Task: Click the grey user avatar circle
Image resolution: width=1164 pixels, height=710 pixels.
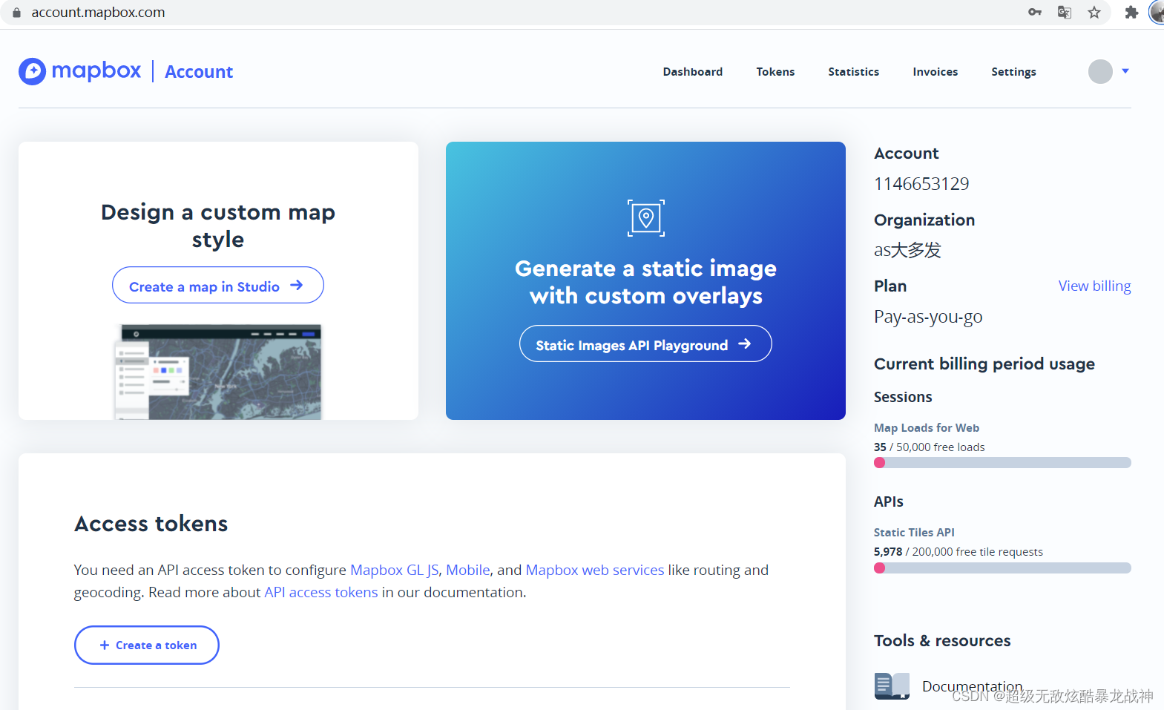Action: tap(1100, 71)
